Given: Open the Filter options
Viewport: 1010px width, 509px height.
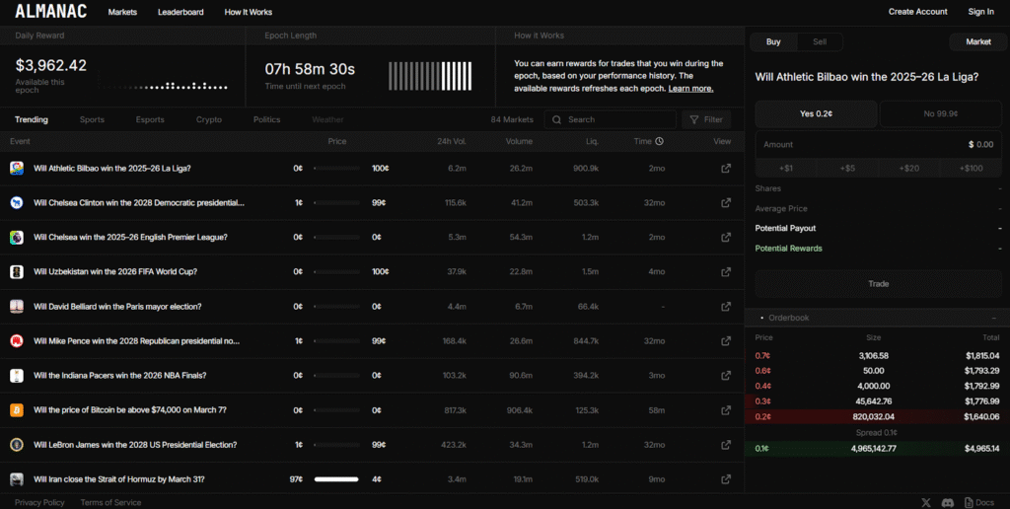Looking at the screenshot, I should point(706,119).
